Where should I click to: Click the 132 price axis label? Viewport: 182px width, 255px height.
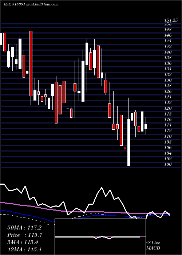click(168, 75)
